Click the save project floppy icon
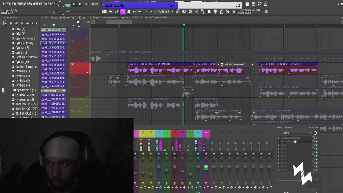Viewport: 343px width, 193px height. pyautogui.click(x=247, y=4)
